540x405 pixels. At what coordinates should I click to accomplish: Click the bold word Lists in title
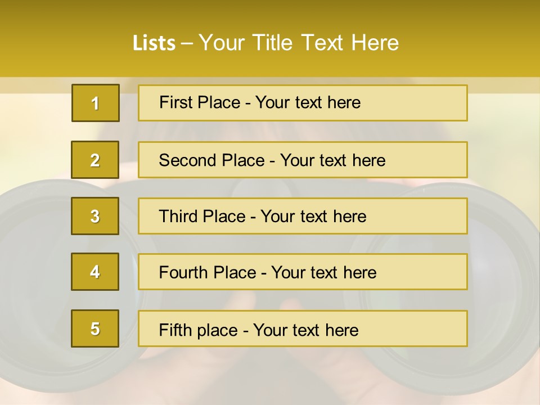(154, 43)
